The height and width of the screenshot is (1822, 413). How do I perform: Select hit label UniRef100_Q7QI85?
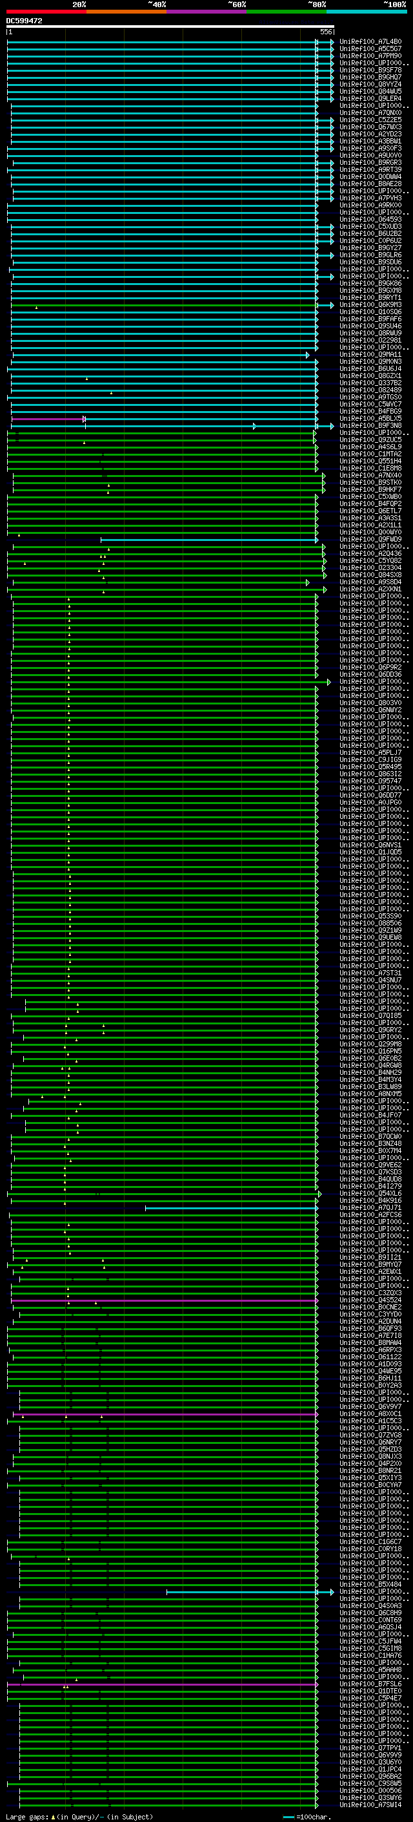pos(370,1015)
